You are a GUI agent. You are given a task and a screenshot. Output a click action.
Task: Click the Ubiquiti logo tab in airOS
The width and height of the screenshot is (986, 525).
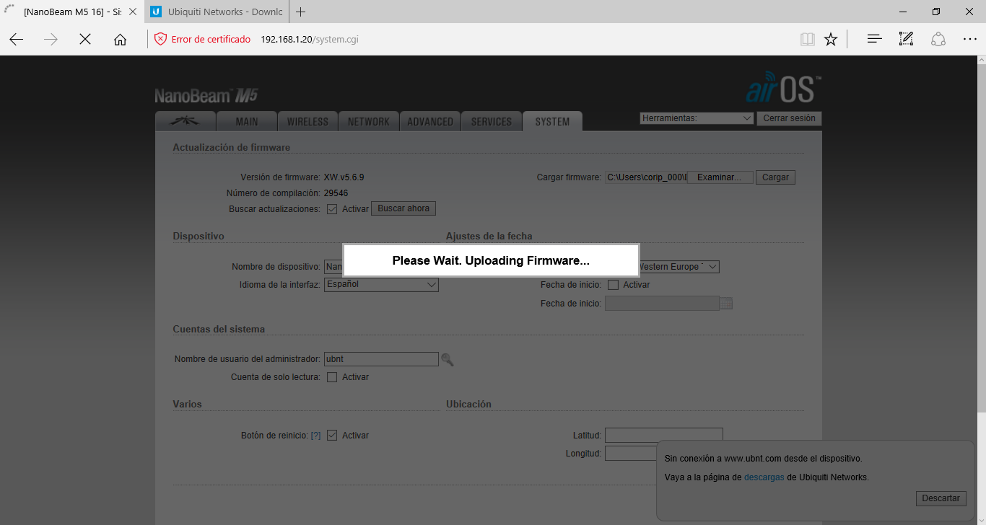[x=186, y=121]
